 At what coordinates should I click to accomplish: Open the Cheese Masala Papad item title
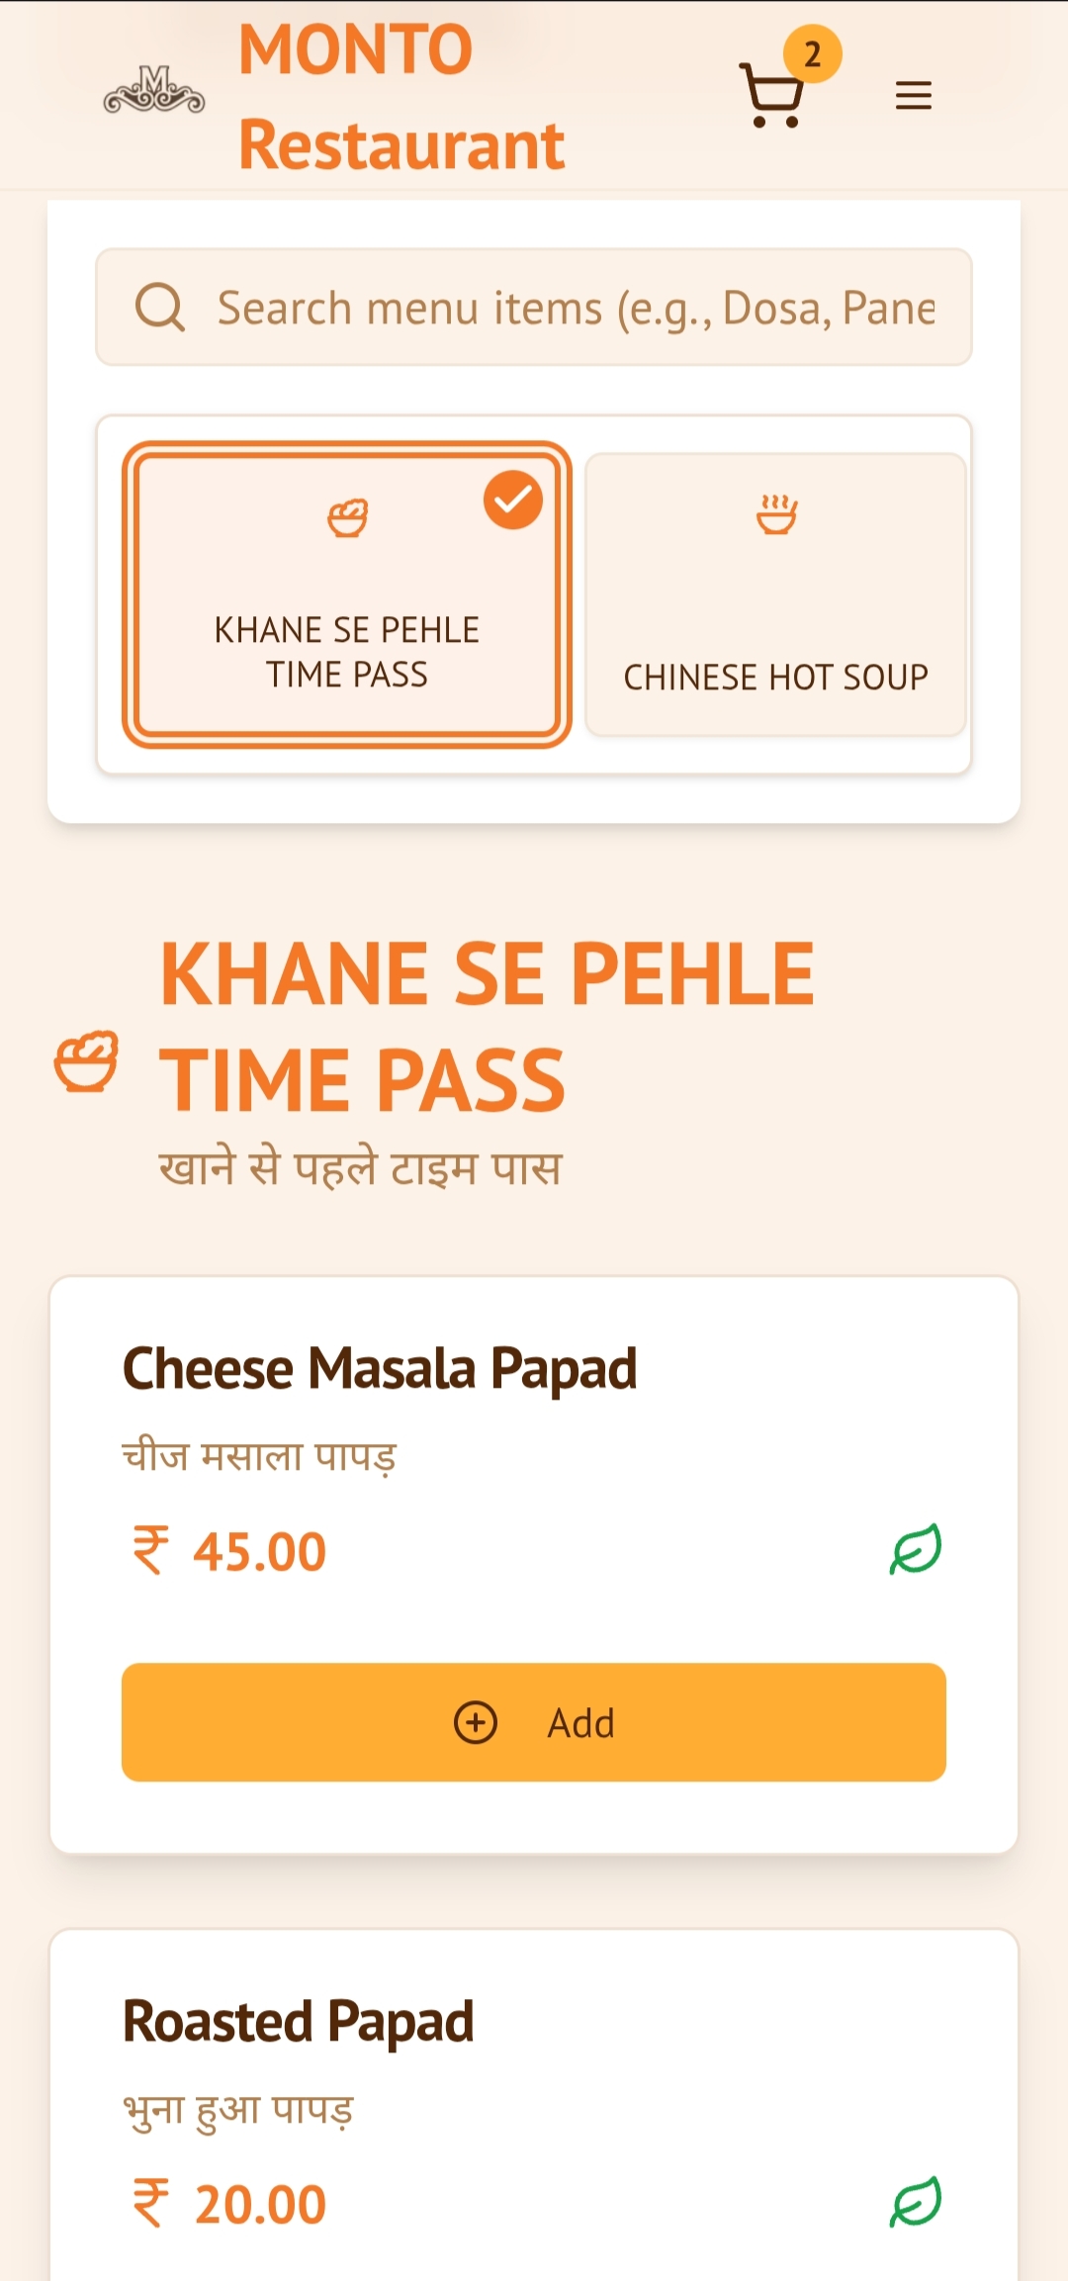[x=380, y=1369]
